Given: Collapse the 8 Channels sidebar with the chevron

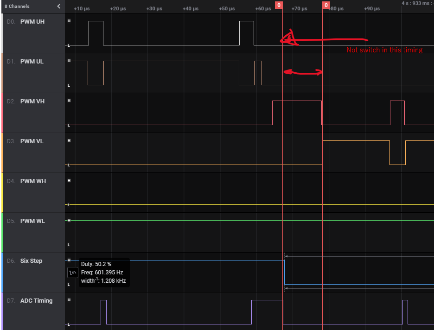Looking at the screenshot, I should [59, 6].
